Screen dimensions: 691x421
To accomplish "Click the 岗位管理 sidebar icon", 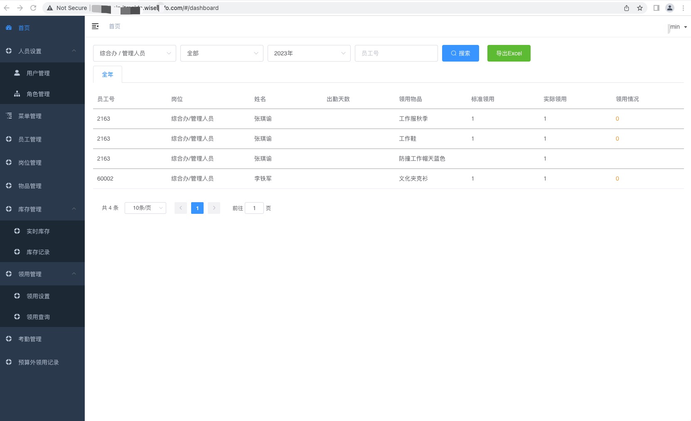I will tap(9, 162).
